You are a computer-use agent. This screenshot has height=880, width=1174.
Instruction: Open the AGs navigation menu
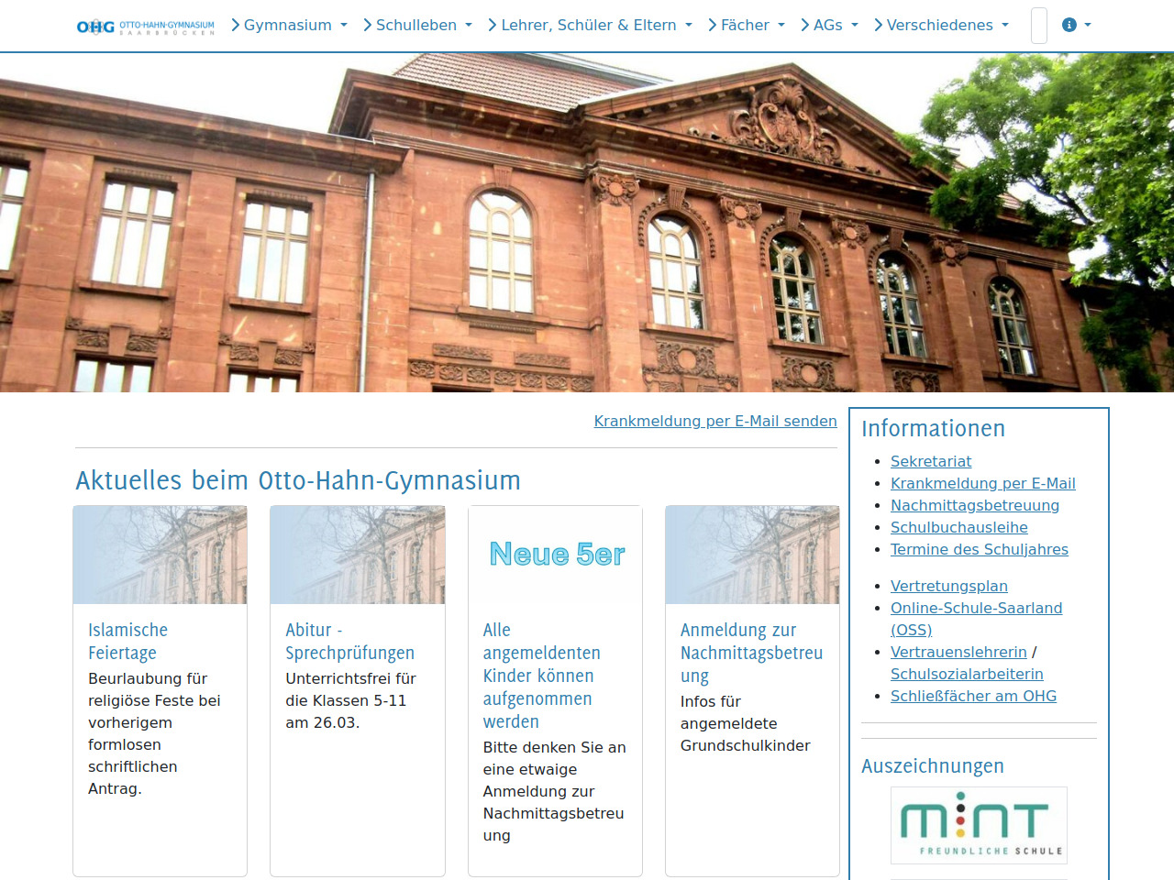(829, 25)
